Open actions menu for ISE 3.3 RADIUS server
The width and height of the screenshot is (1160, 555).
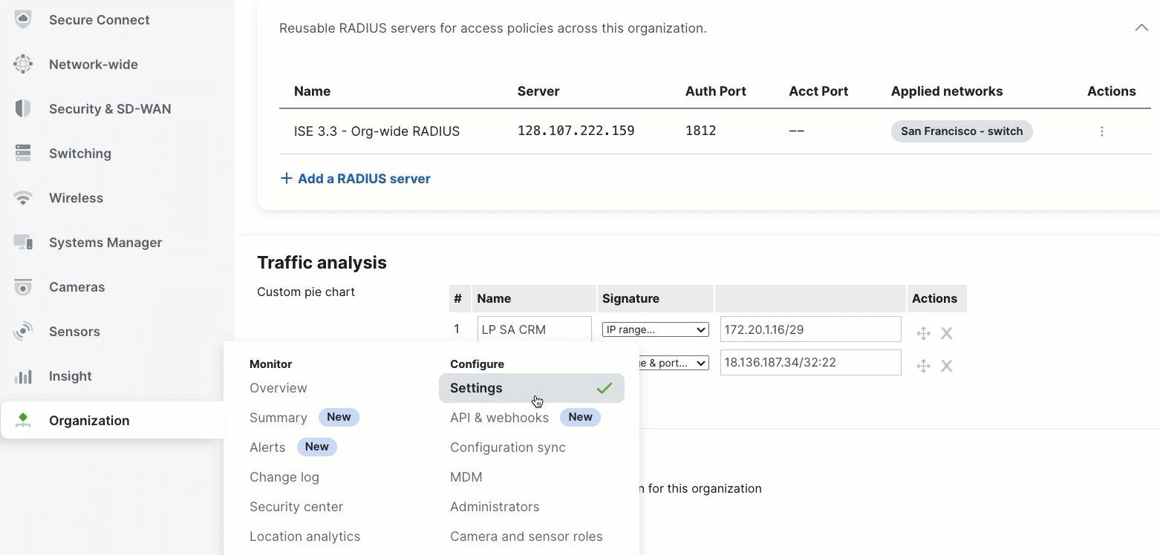1101,131
